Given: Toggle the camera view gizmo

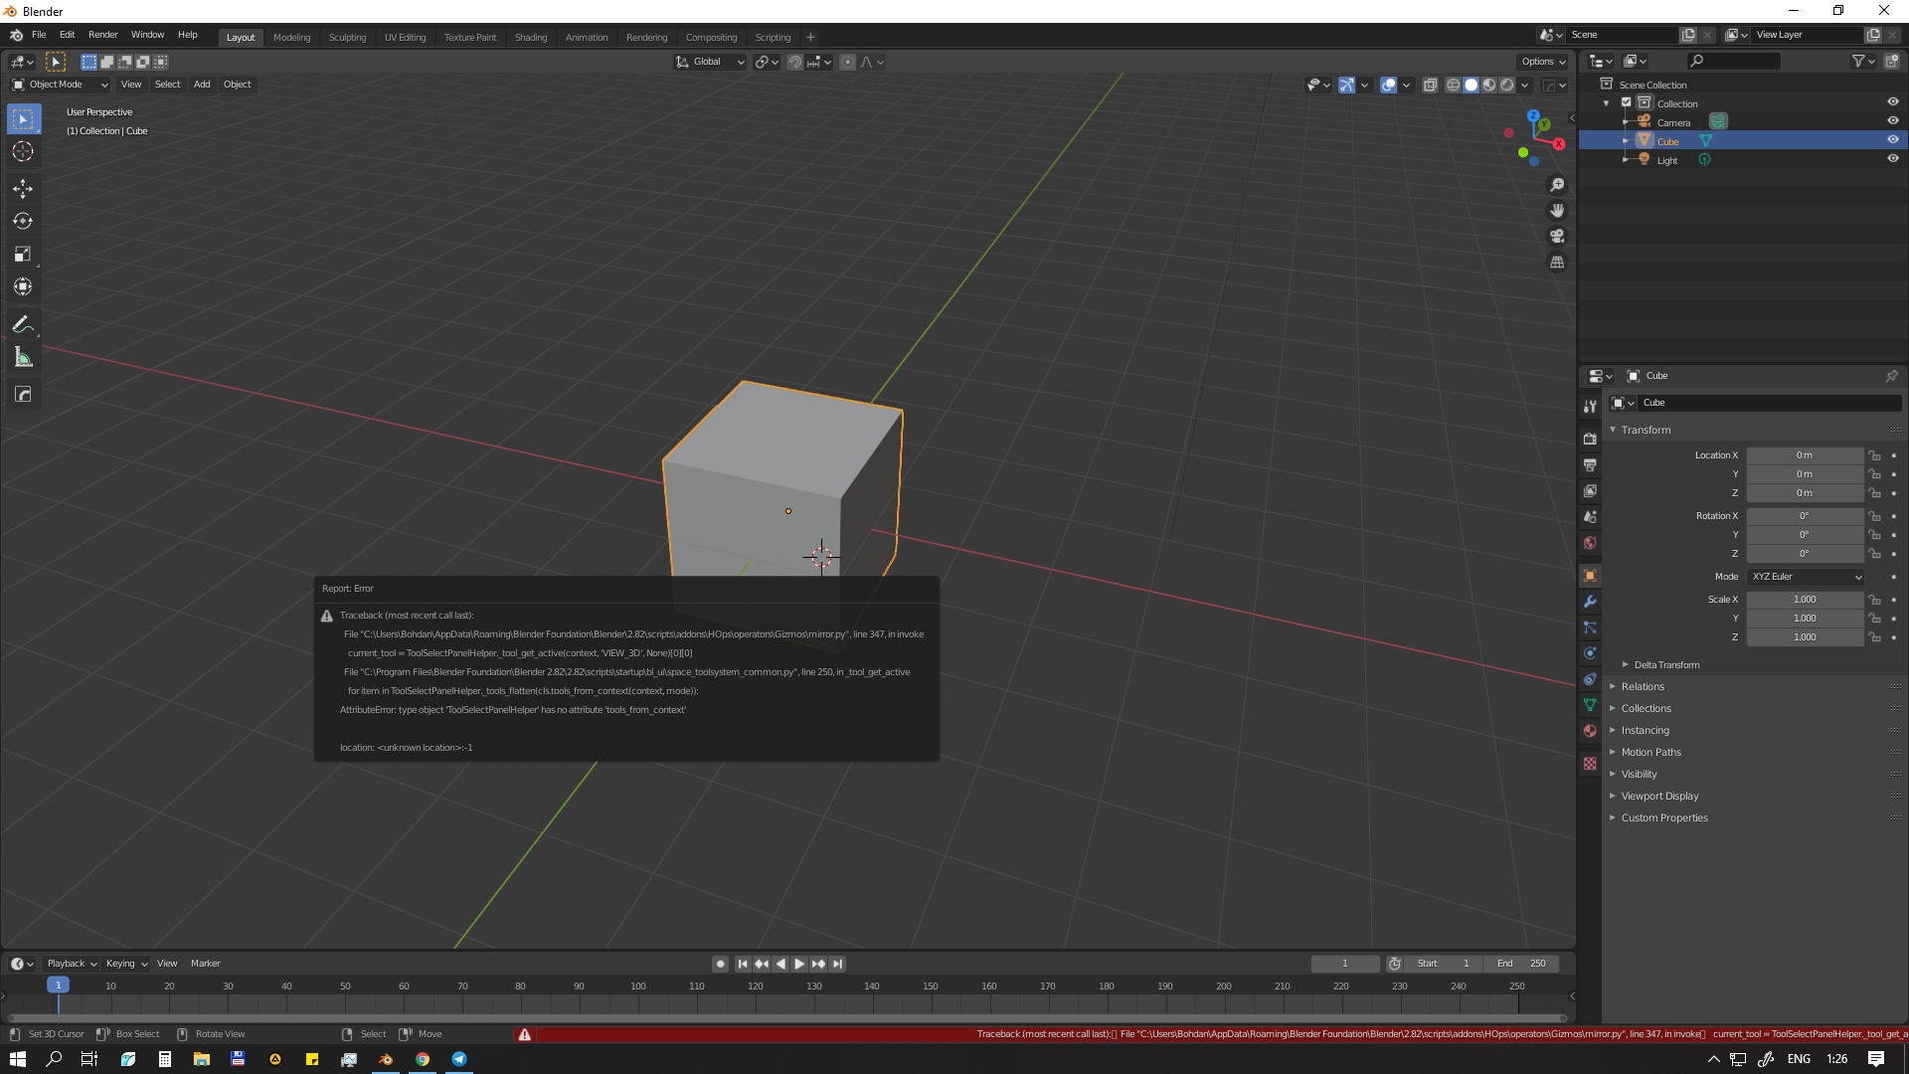Looking at the screenshot, I should [x=1557, y=237].
